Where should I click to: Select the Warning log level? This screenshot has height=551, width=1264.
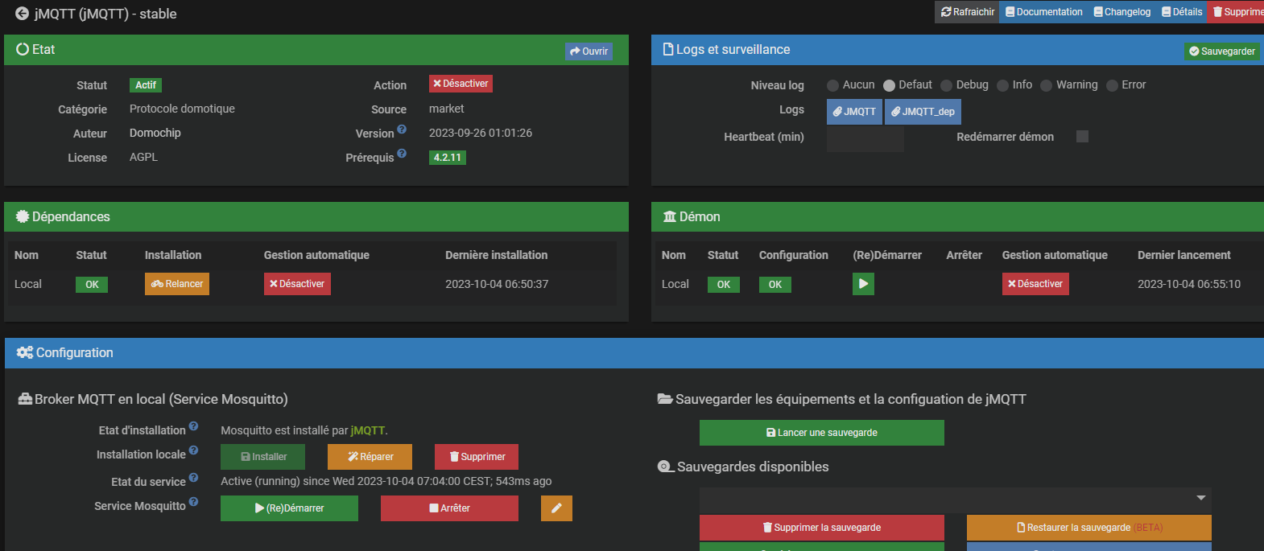1047,85
